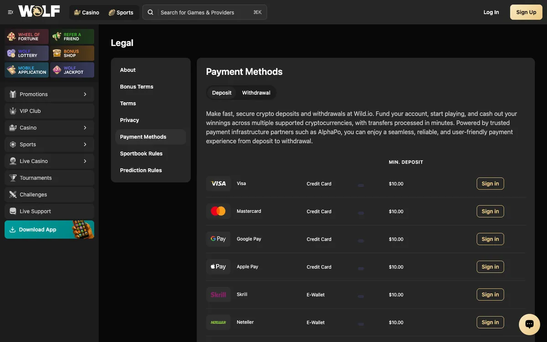Open the Wolf Lottery tile

coord(26,53)
